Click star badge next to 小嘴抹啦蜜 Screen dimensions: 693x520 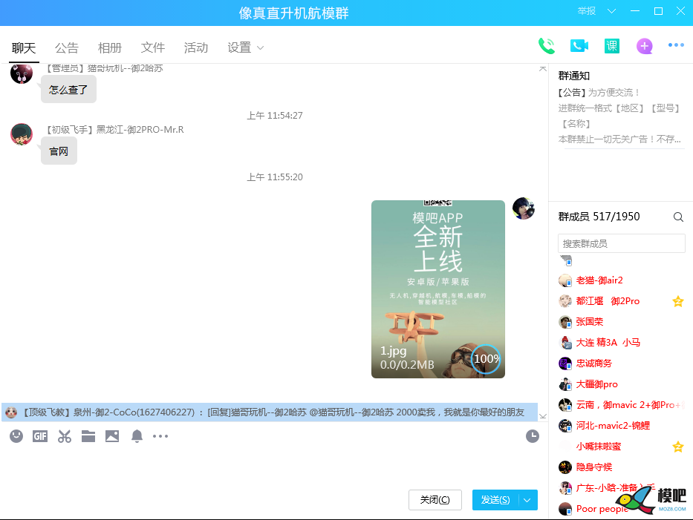click(x=678, y=447)
